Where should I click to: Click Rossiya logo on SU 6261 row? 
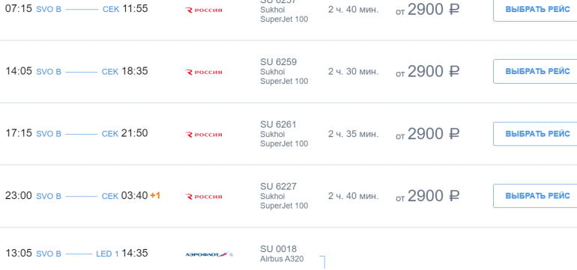(x=204, y=135)
